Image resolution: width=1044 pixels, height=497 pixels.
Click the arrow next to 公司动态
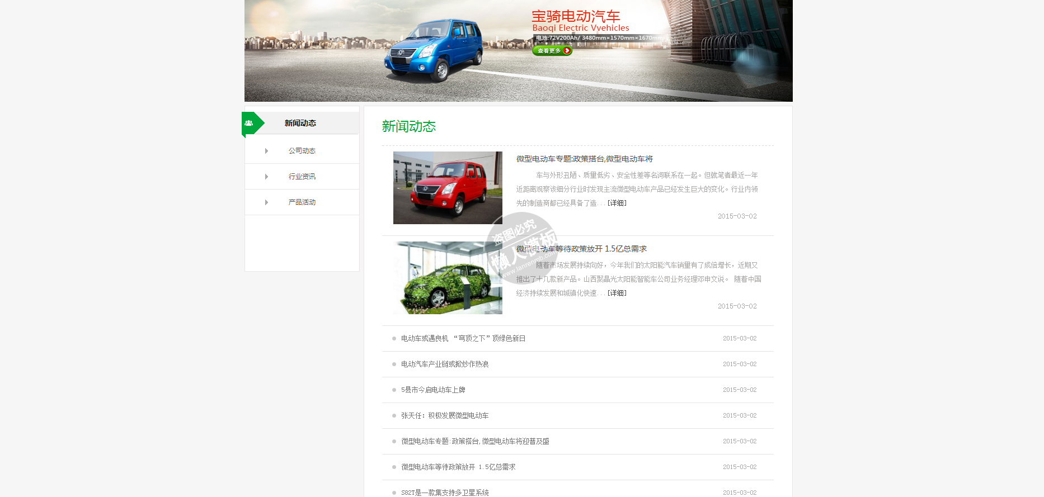pyautogui.click(x=267, y=151)
